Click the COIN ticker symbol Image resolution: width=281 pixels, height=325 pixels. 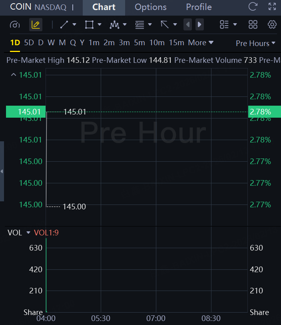[21, 7]
